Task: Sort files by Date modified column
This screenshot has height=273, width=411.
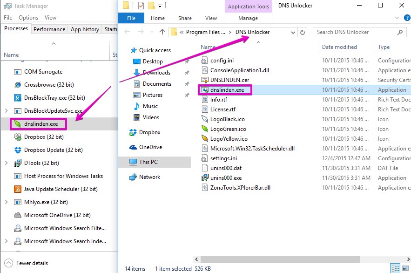Action: (339, 47)
